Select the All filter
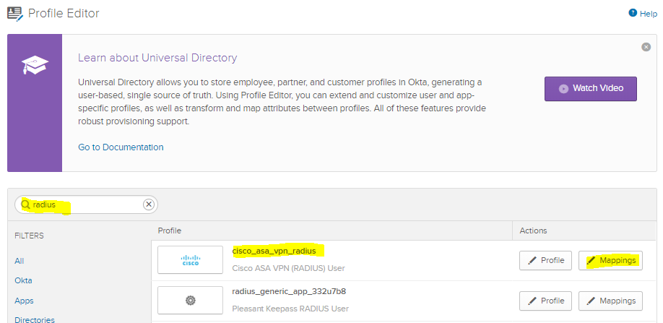 click(19, 261)
